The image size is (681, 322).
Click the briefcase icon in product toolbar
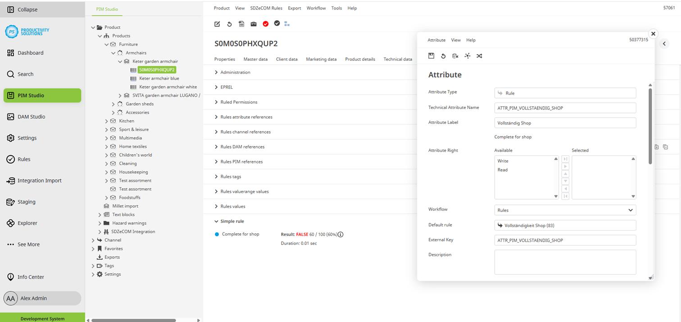[x=254, y=24]
